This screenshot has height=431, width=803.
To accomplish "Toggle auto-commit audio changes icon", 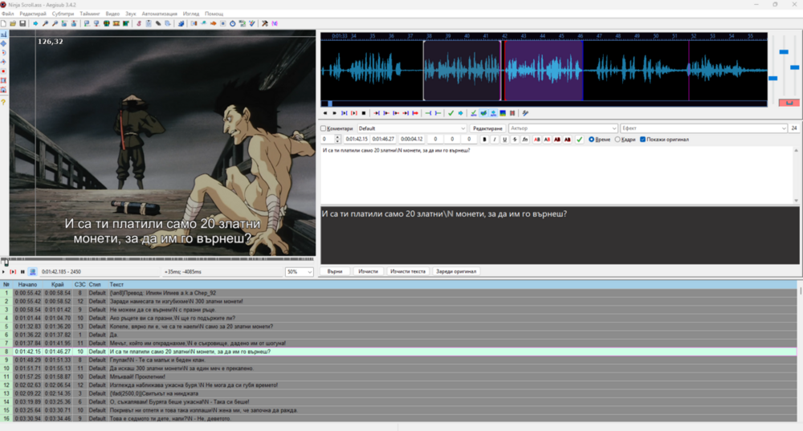I will (473, 113).
